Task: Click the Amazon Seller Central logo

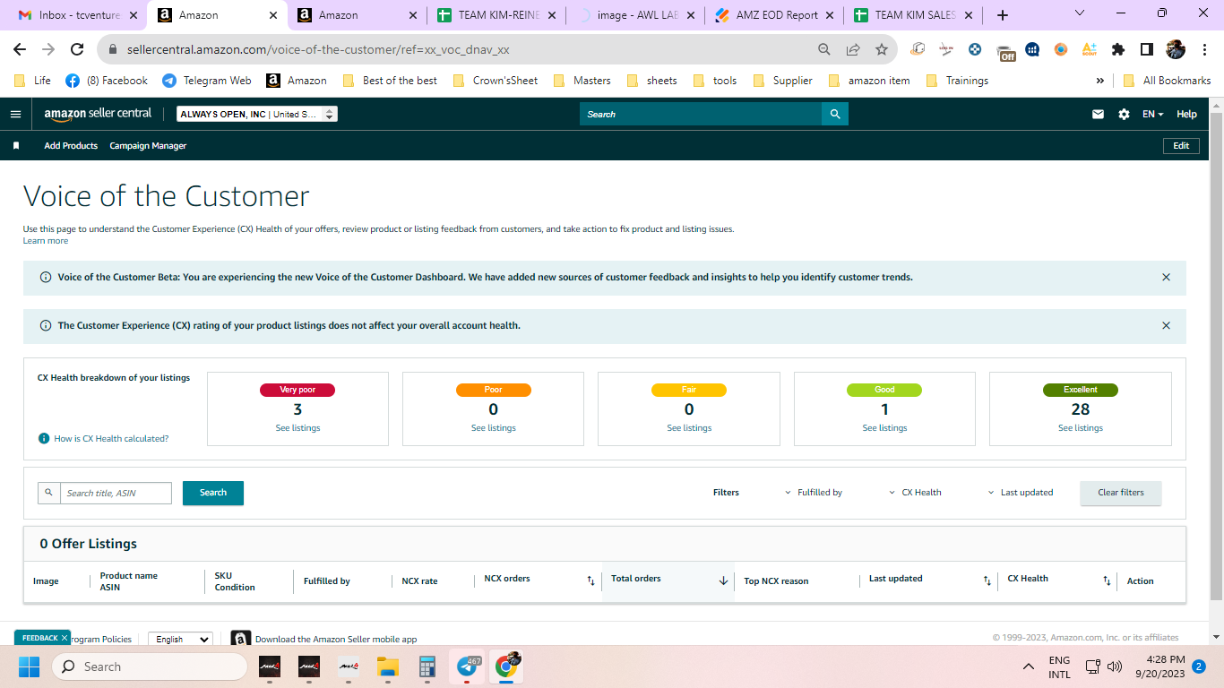Action: 98,115
